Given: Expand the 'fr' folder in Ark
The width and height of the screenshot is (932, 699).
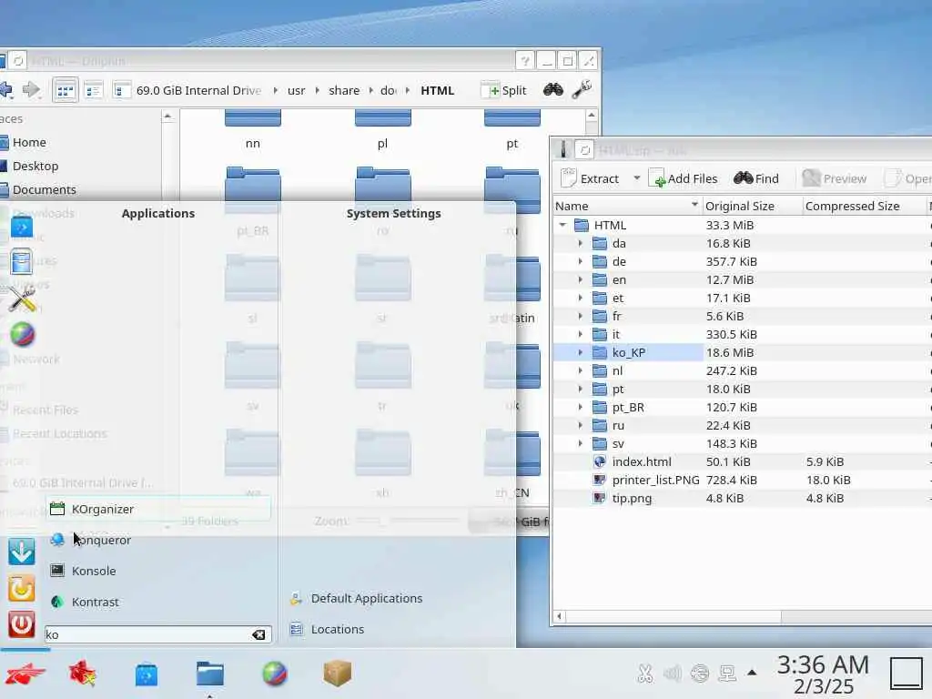Looking at the screenshot, I should point(581,316).
